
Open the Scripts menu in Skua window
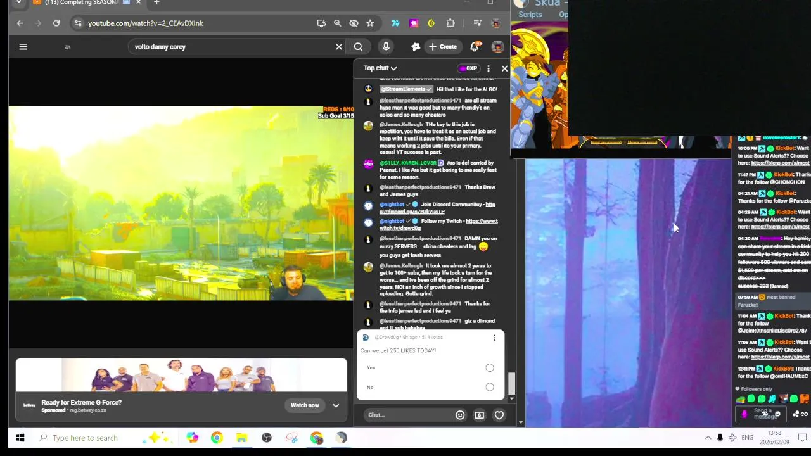(x=530, y=15)
